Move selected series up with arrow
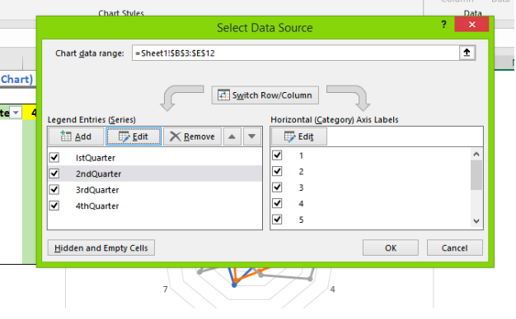 (232, 136)
